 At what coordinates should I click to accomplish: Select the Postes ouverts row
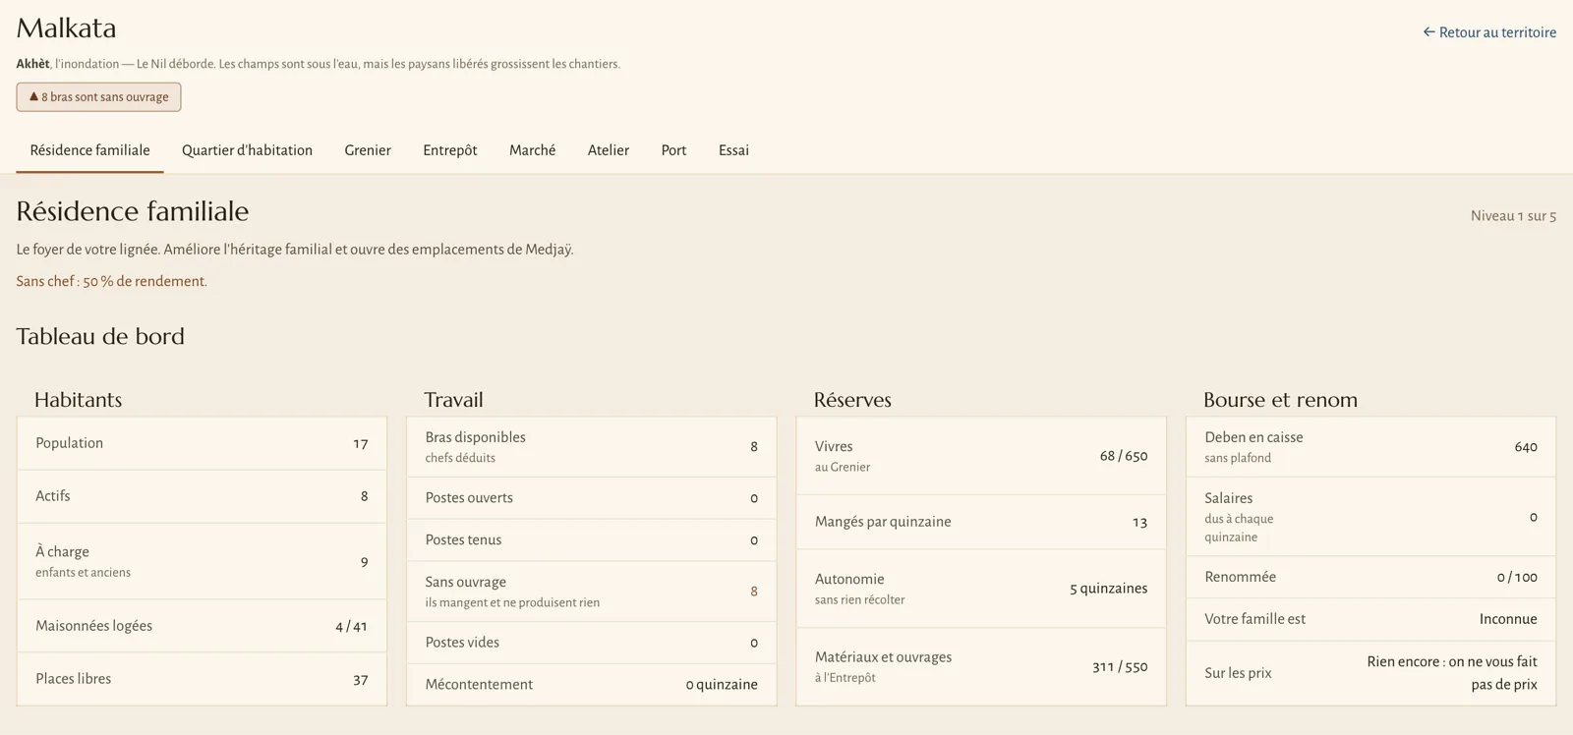591,498
